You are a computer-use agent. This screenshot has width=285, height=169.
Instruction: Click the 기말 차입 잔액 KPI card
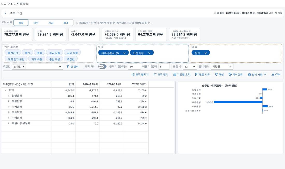(x=151, y=34)
